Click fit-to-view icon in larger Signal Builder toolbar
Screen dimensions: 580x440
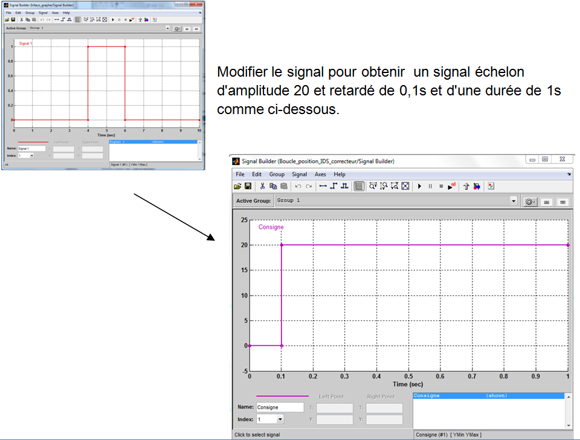pos(406,187)
